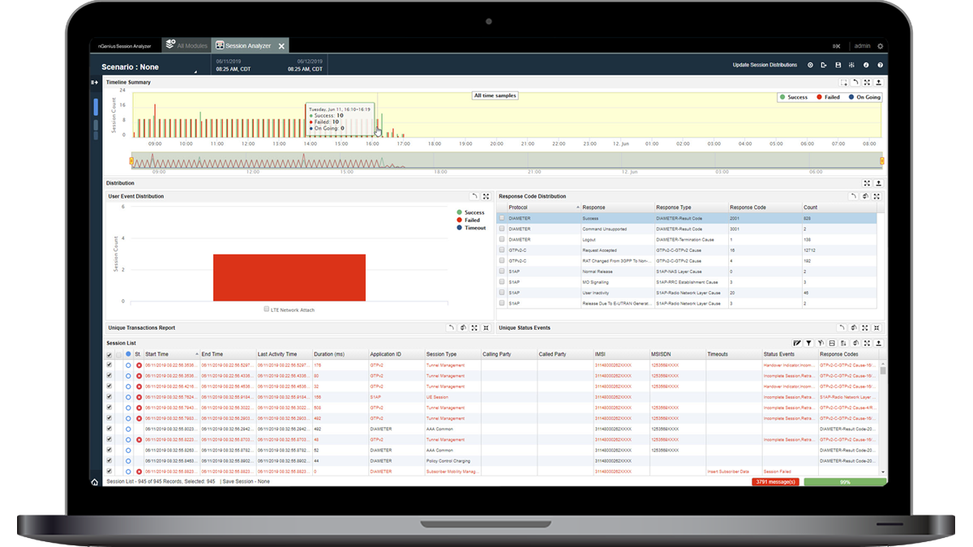973x547 pixels.
Task: Click the home icon at the bottom left
Action: 94,481
